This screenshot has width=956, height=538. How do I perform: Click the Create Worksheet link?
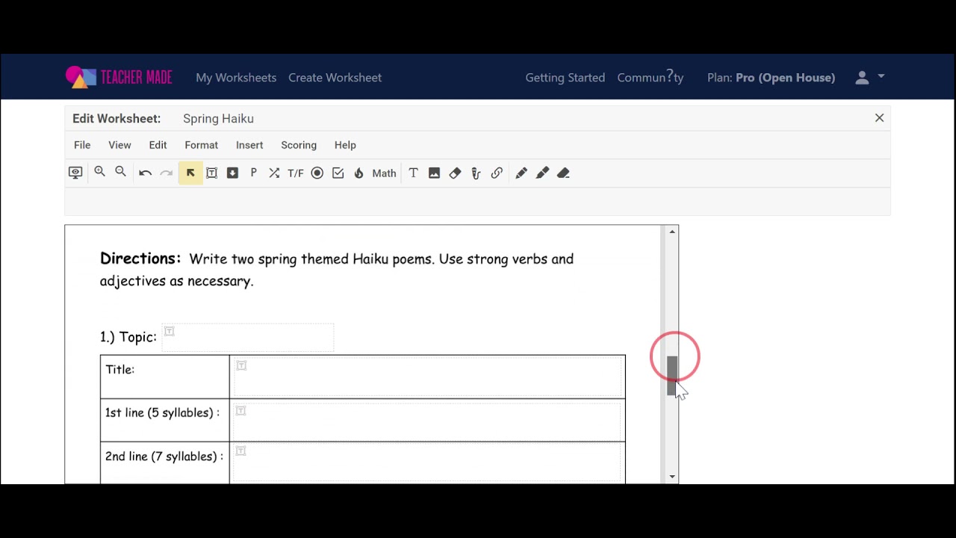click(335, 78)
